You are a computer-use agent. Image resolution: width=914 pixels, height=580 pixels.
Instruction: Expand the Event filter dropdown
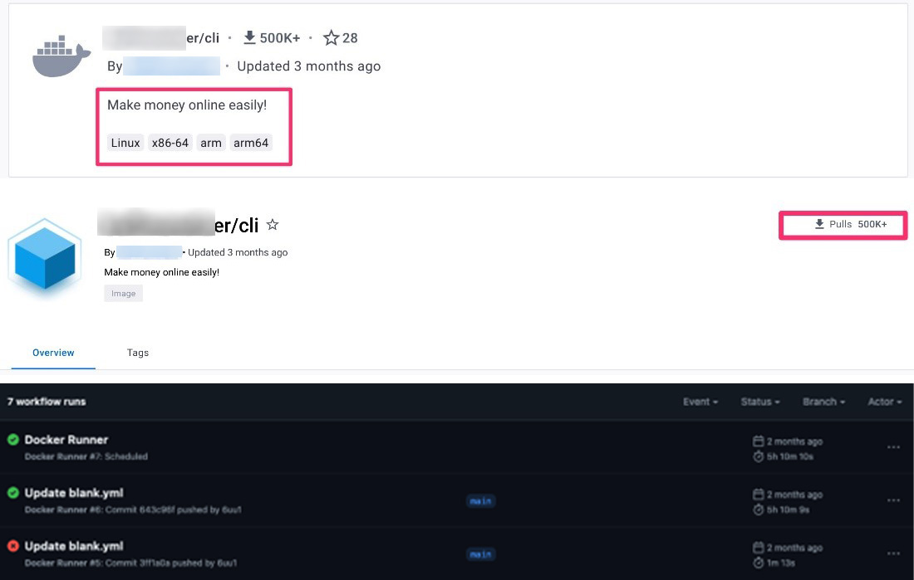700,402
